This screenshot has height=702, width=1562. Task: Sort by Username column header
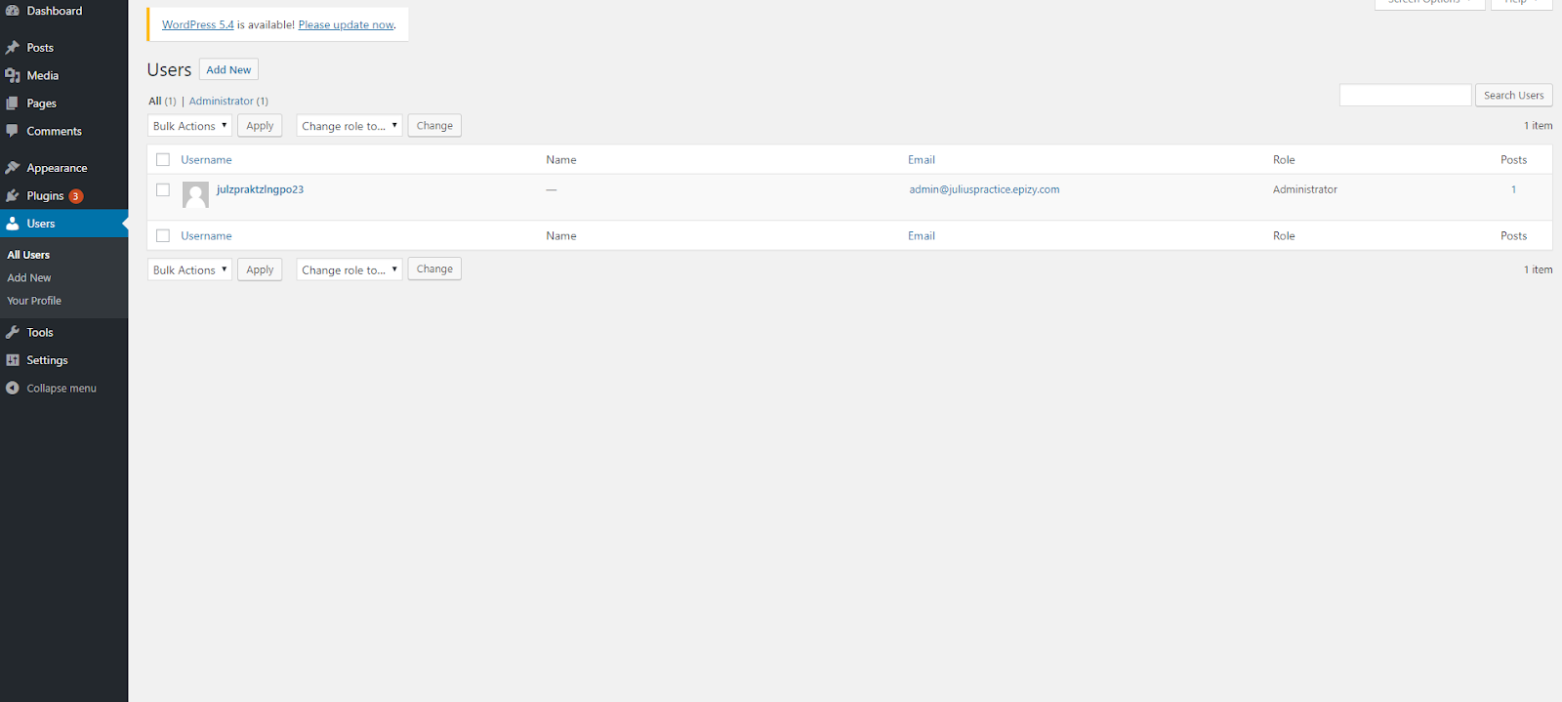click(x=206, y=159)
